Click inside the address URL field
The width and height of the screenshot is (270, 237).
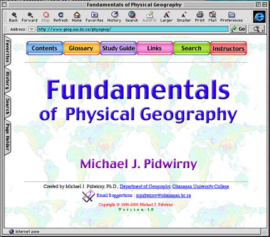[132, 29]
